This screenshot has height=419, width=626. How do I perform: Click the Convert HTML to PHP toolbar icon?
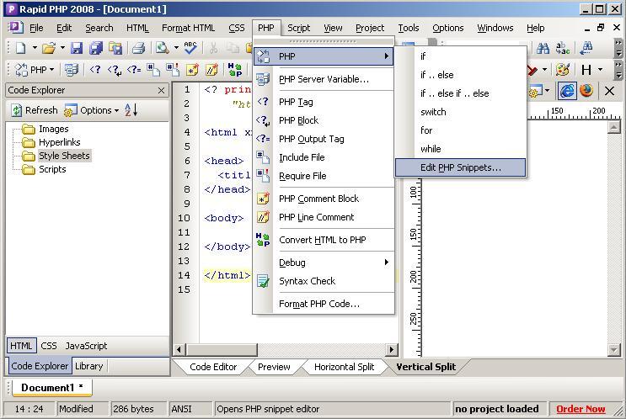pos(235,70)
